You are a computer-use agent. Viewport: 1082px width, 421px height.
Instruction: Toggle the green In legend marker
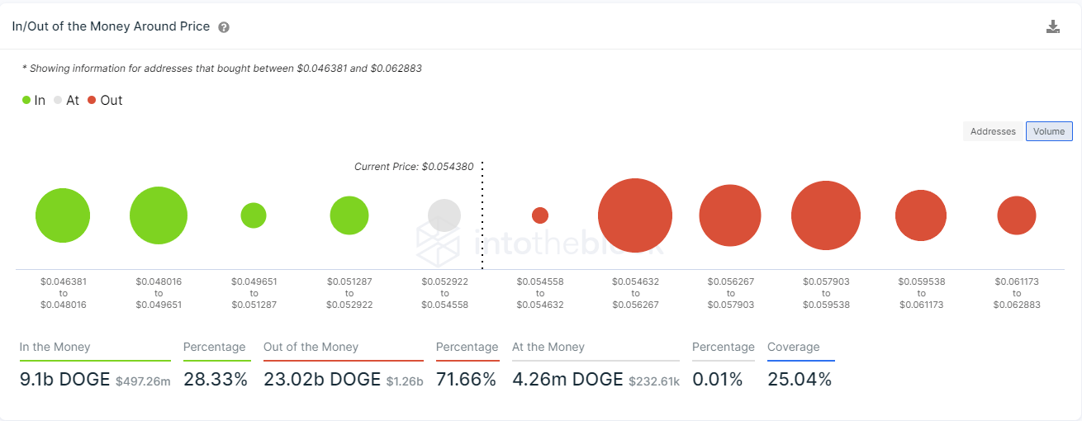click(x=26, y=100)
